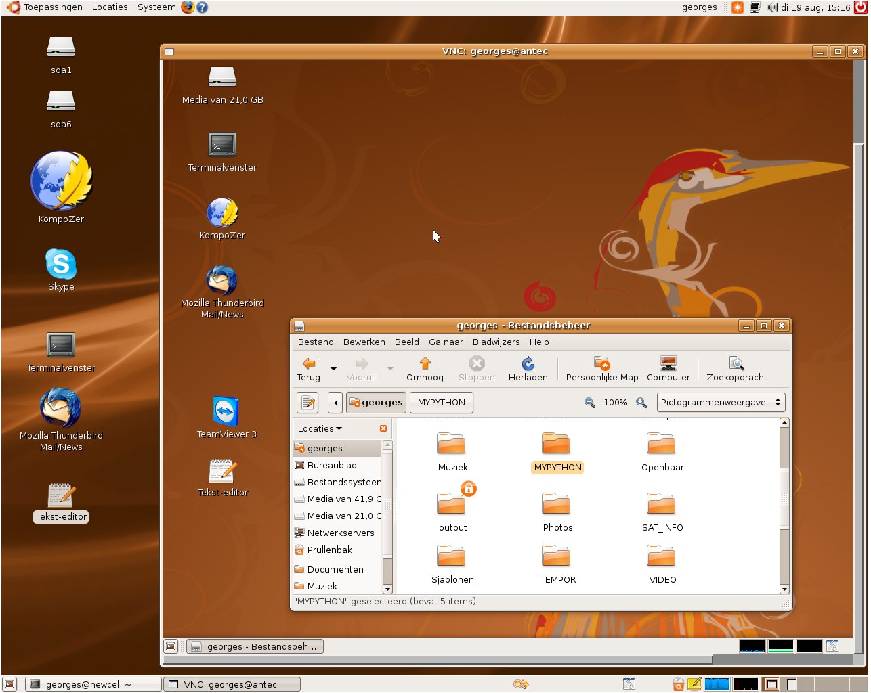
Task: Zoom in with the magnifier plus icon
Action: click(641, 403)
